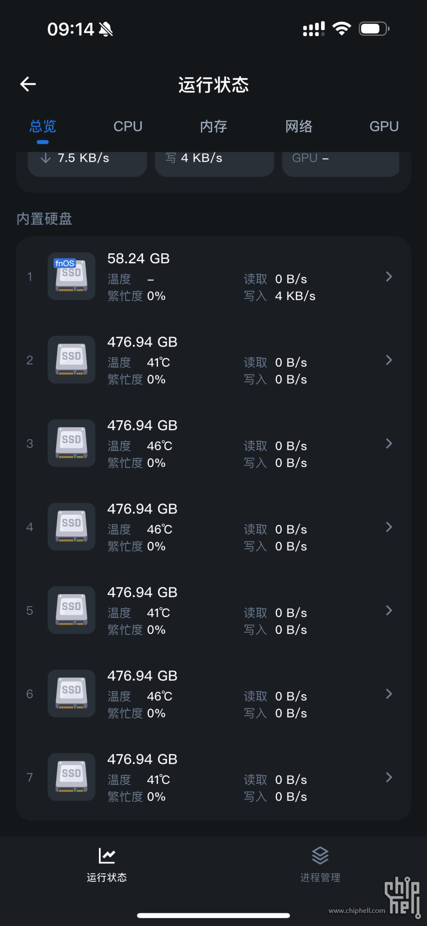Select the 总览 overview tab
This screenshot has height=926, width=427.
[43, 126]
